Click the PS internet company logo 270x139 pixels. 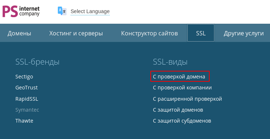[21, 11]
